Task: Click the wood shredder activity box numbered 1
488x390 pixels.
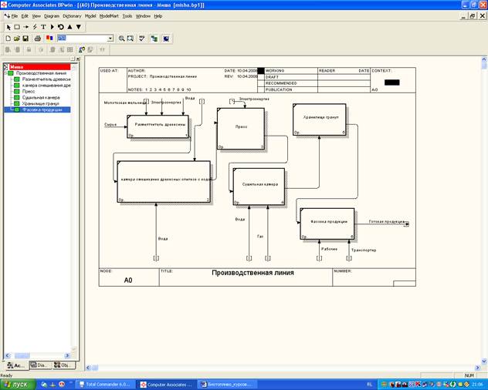Action: click(158, 126)
